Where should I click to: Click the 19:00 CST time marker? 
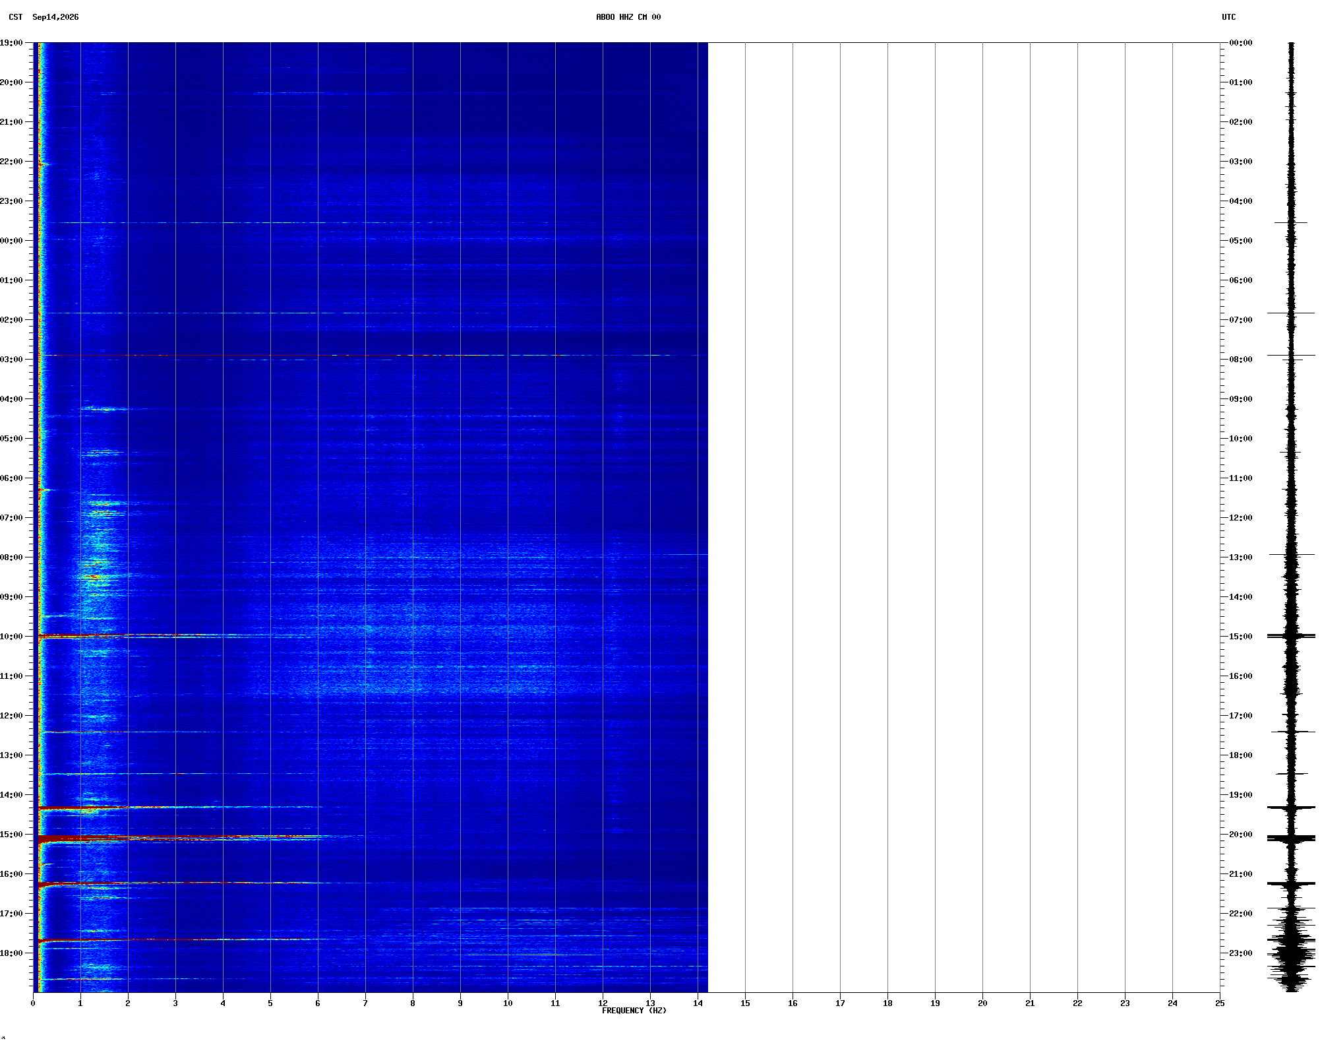coord(11,43)
